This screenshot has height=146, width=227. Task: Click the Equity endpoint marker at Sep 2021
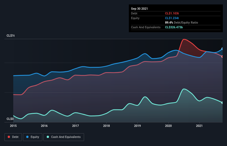tap(222, 49)
